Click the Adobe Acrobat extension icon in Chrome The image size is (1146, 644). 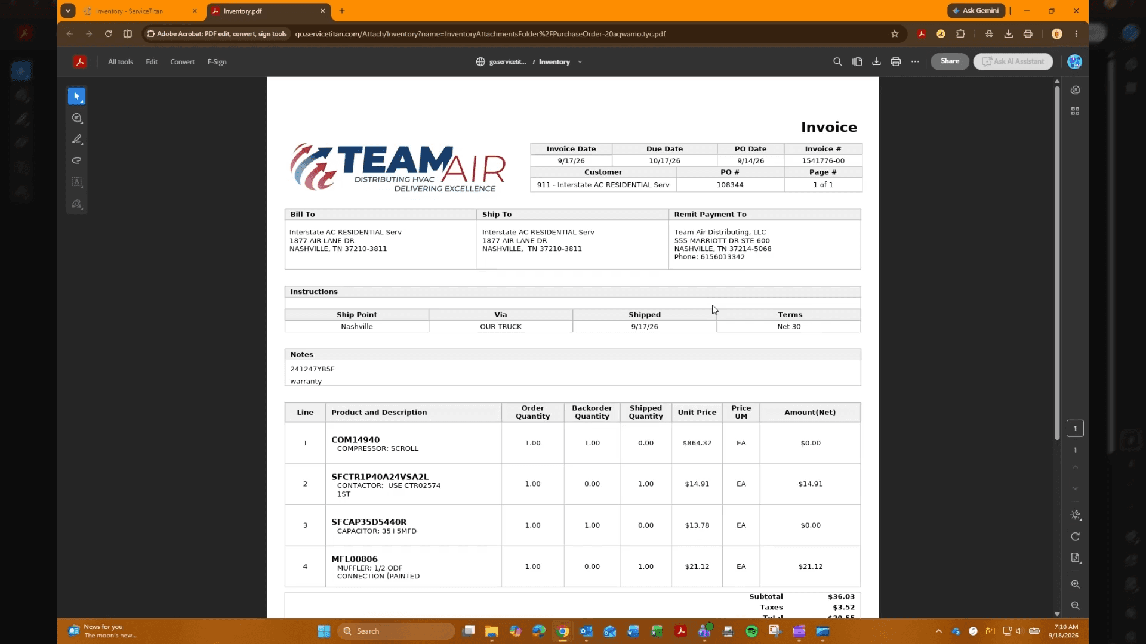[x=922, y=34]
